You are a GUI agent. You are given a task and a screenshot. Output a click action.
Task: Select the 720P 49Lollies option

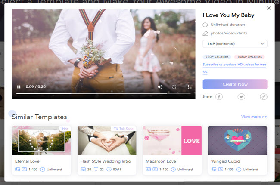click(217, 57)
